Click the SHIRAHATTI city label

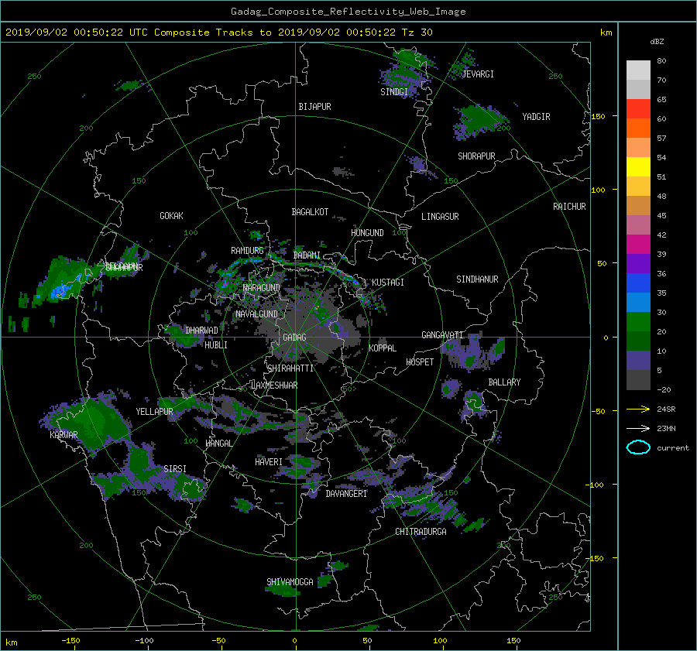tap(290, 368)
